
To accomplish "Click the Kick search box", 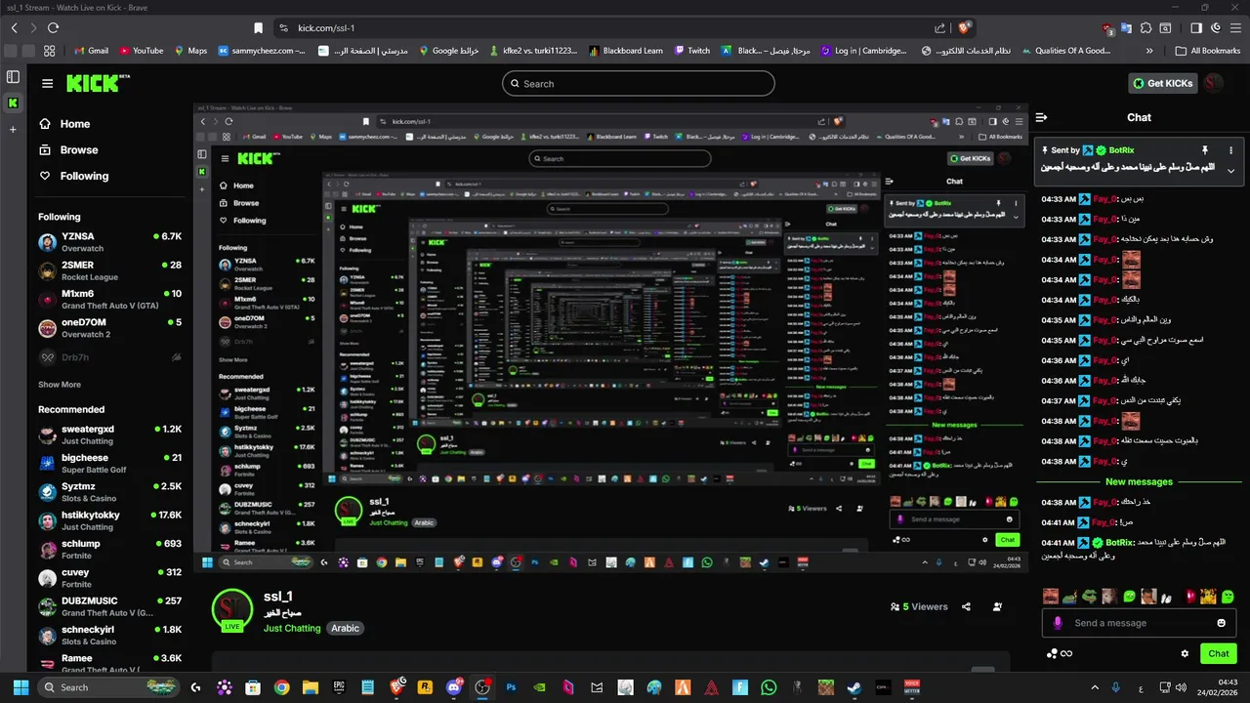I will (639, 84).
